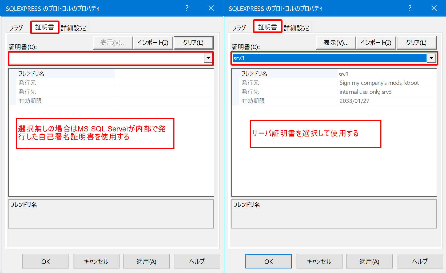
Task: Confirm with OK in left dialog
Action: (x=46, y=261)
